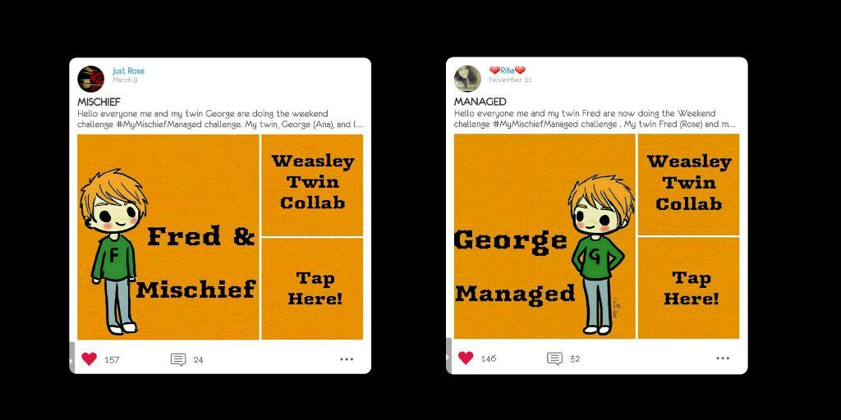
Task: Open Weasley Twin Collab tile on MANAGED
Action: (689, 185)
